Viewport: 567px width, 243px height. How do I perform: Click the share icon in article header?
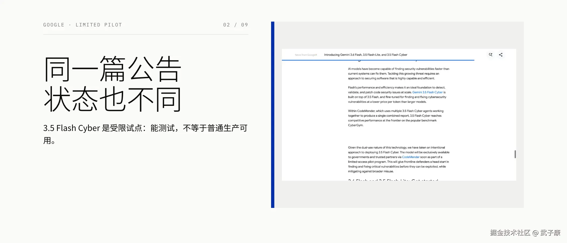[501, 55]
